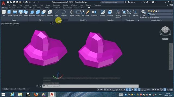Toggle layer on/off lightbulb icon
The width and height of the screenshot is (174, 97).
tap(149, 11)
